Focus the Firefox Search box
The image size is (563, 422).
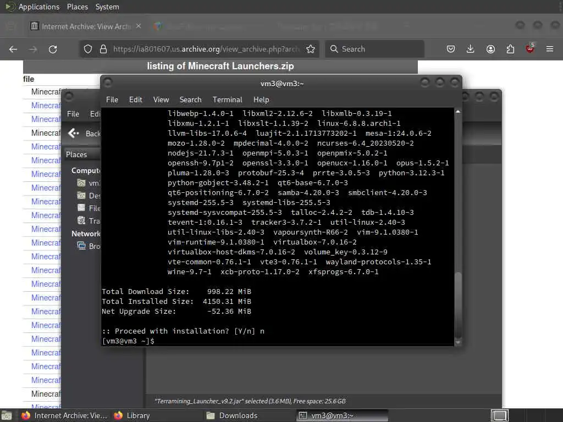click(374, 49)
